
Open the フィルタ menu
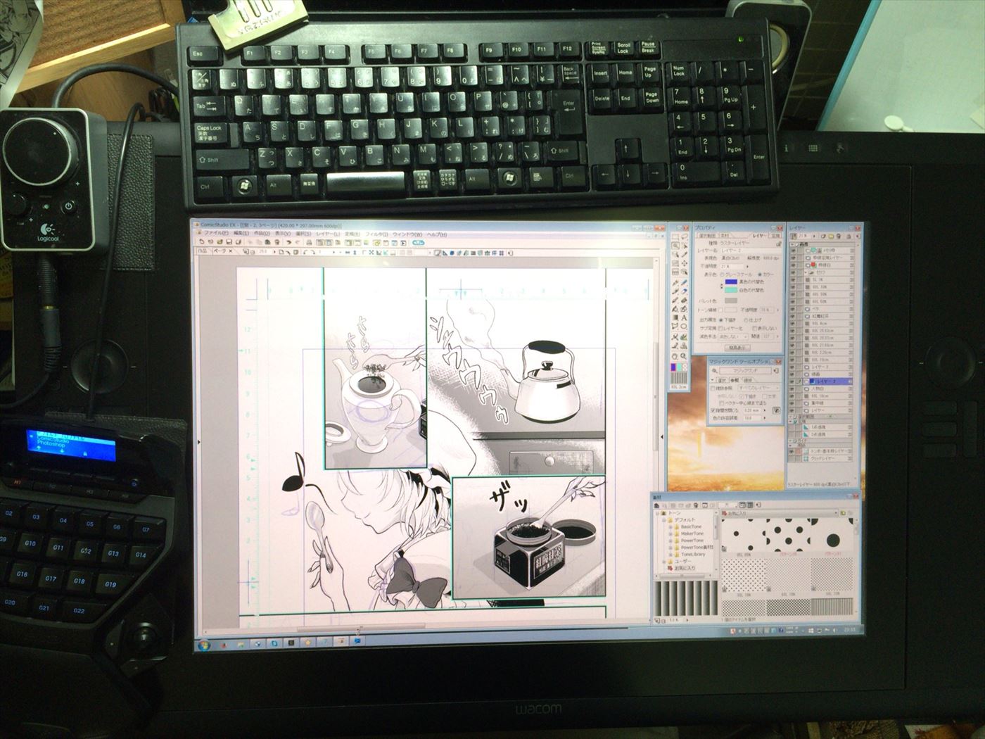(x=376, y=233)
